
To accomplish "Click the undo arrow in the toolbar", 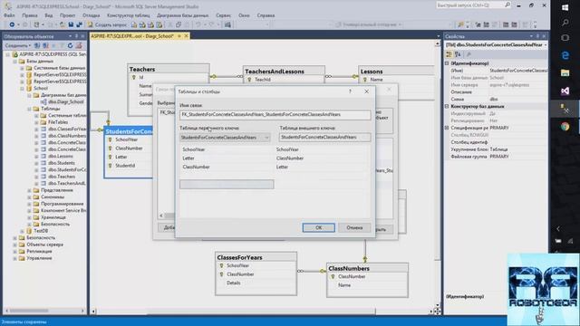I will [x=198, y=24].
